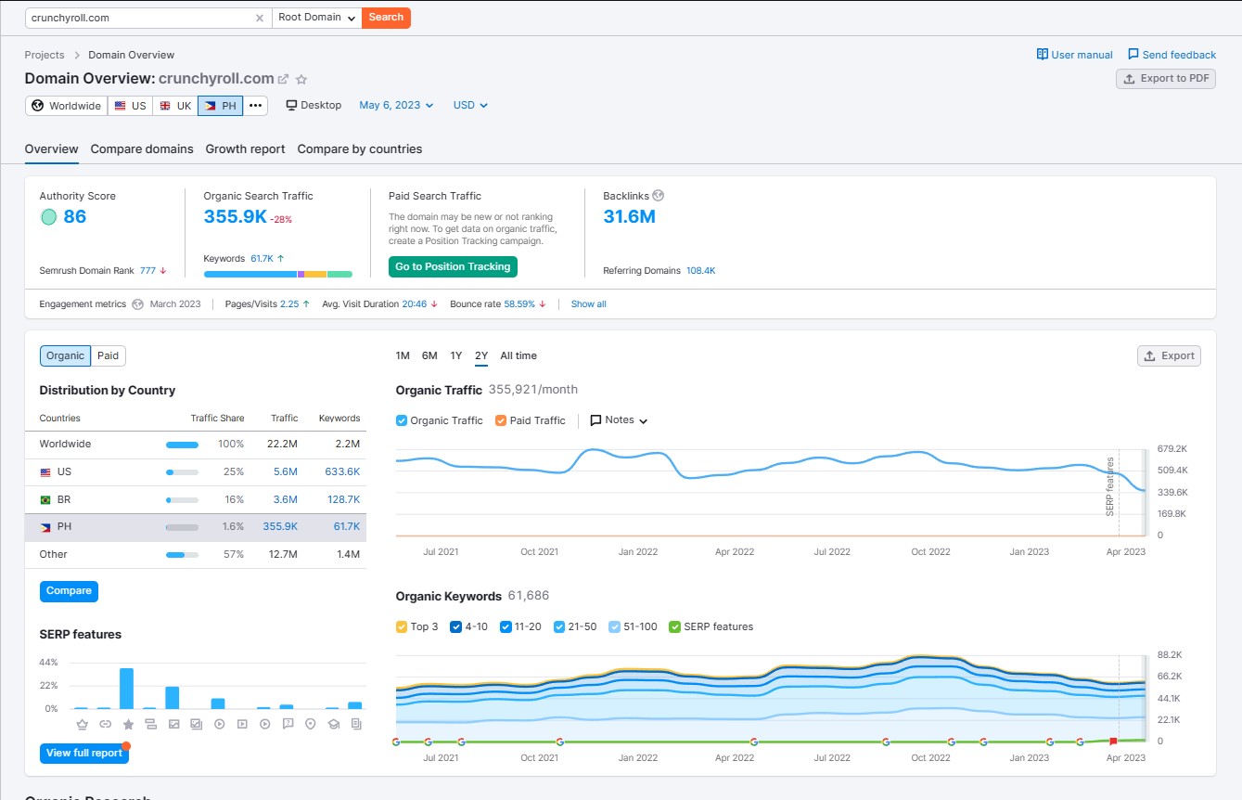Click the globe icon beside Backlinks
Screen dimensions: 1242x800
tap(659, 196)
